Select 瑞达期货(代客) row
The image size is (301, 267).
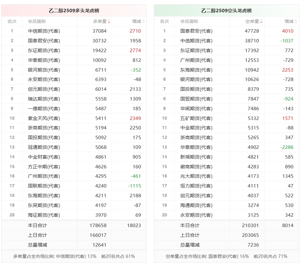click(74, 99)
